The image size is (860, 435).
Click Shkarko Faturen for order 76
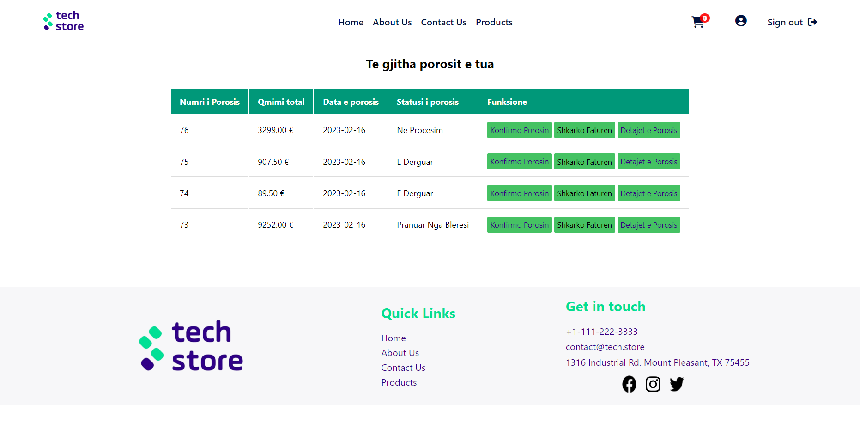tap(584, 130)
